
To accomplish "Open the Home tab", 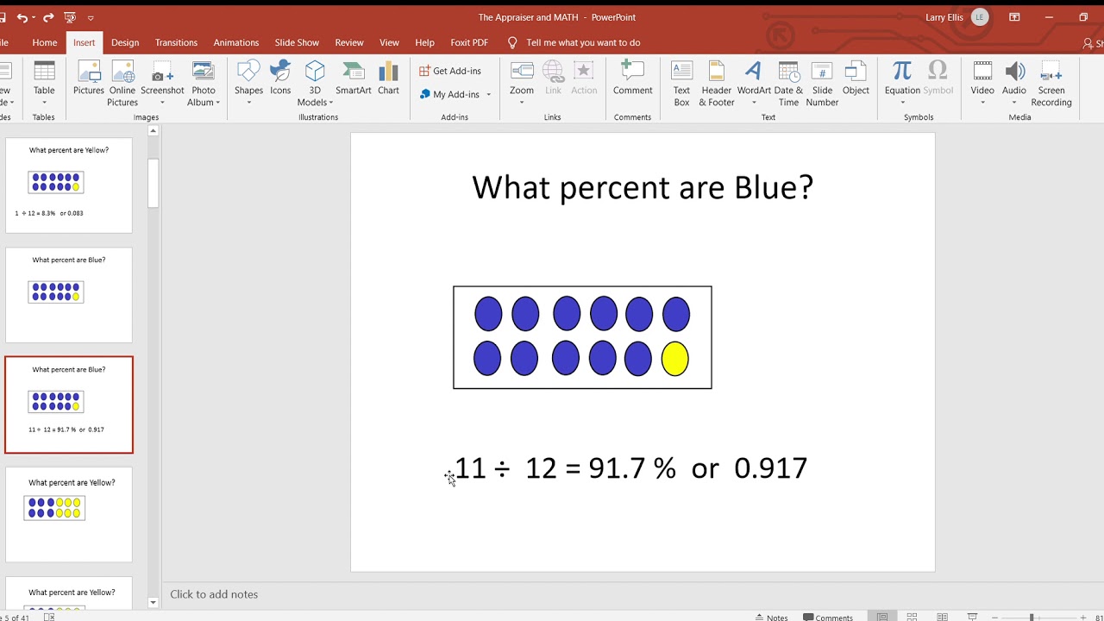I will (x=45, y=42).
